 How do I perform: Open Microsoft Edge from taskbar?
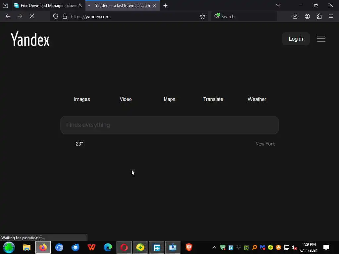[108, 247]
